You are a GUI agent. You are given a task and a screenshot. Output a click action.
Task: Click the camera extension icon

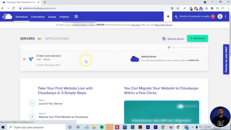pos(206,8)
